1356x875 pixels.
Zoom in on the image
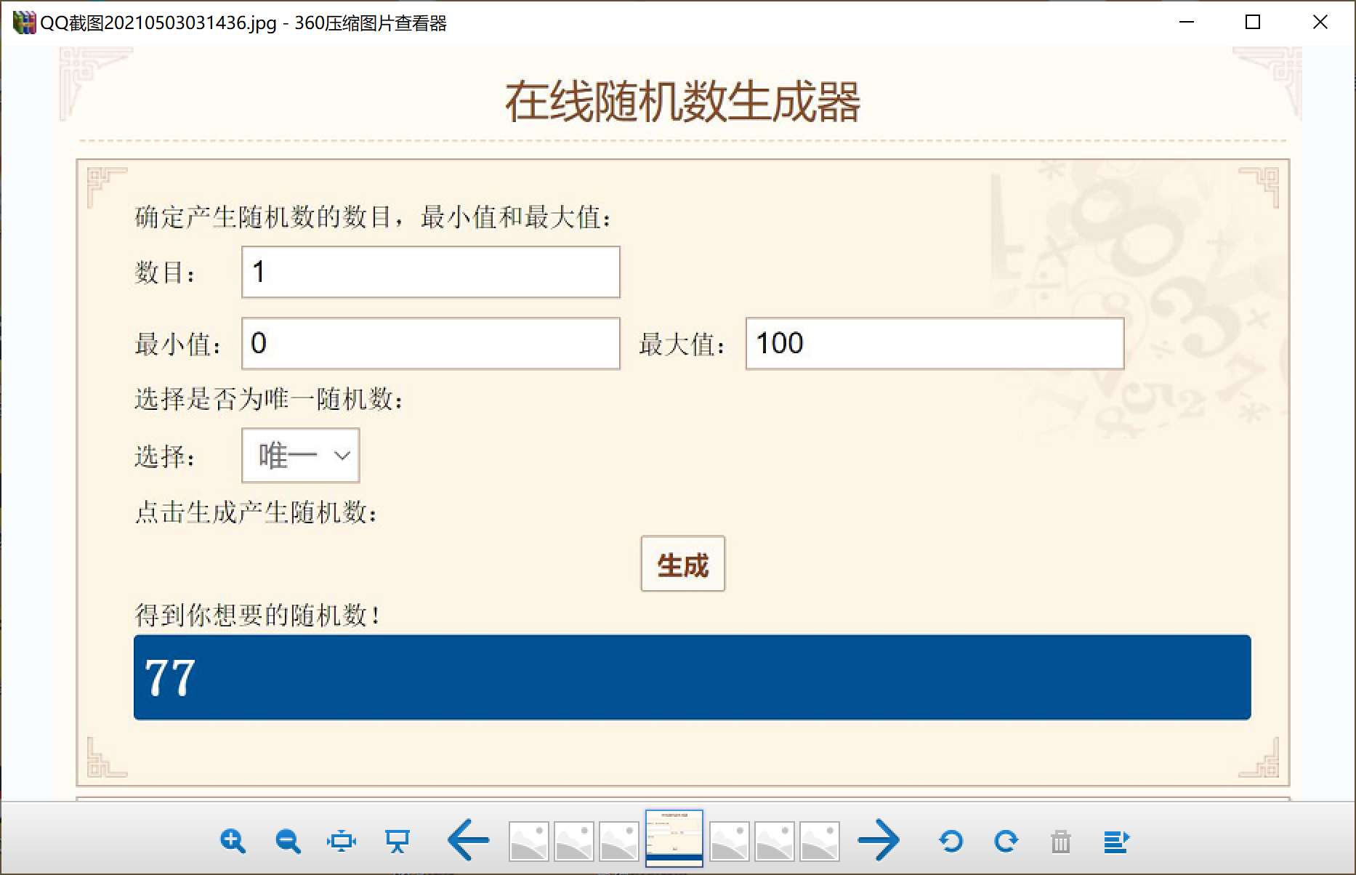[x=233, y=841]
